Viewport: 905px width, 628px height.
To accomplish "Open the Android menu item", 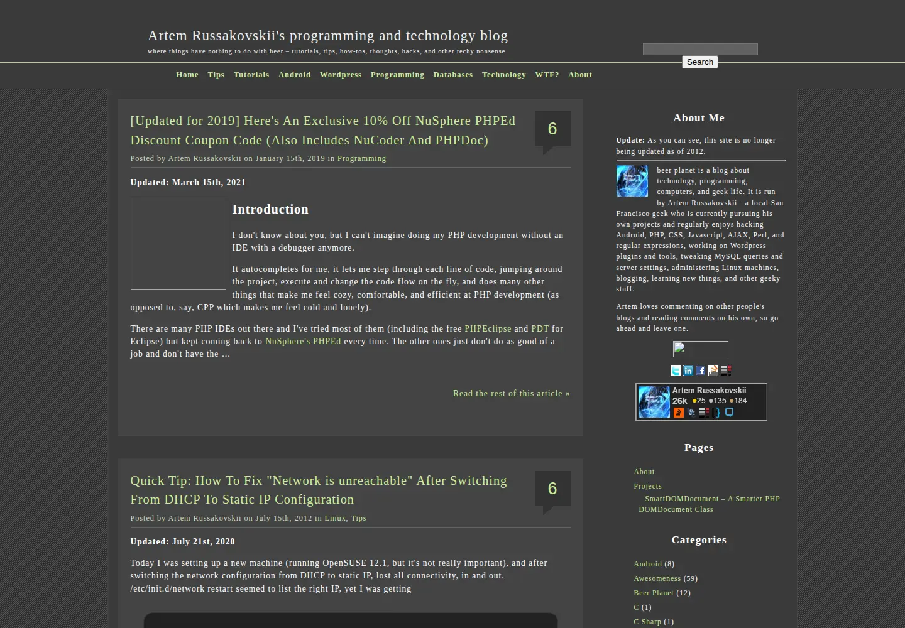I will pos(295,75).
